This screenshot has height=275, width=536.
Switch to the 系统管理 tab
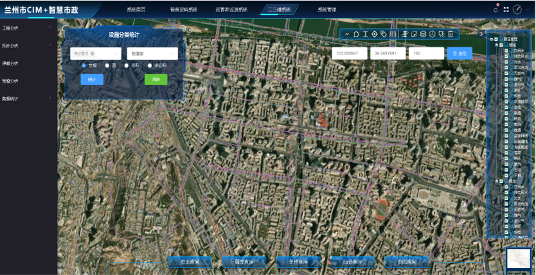tap(326, 10)
